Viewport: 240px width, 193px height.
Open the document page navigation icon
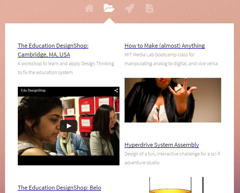coord(149,8)
